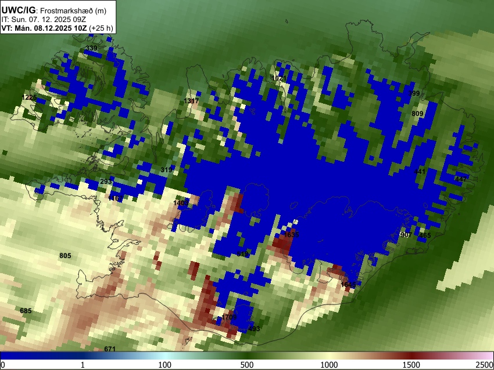Viewport: 494px width, 370px height.
Task: Click the 'IT: Sun. 07. 12. 2025 09Z' line
Action: [x=44, y=20]
